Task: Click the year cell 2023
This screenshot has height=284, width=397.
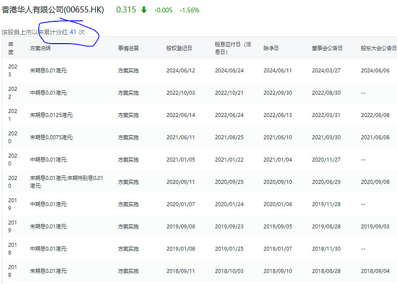Action: (x=12, y=70)
